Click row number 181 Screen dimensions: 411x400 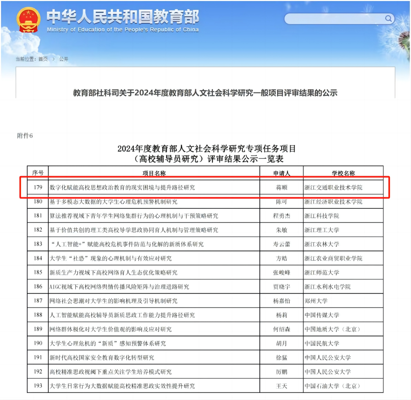click(x=38, y=216)
